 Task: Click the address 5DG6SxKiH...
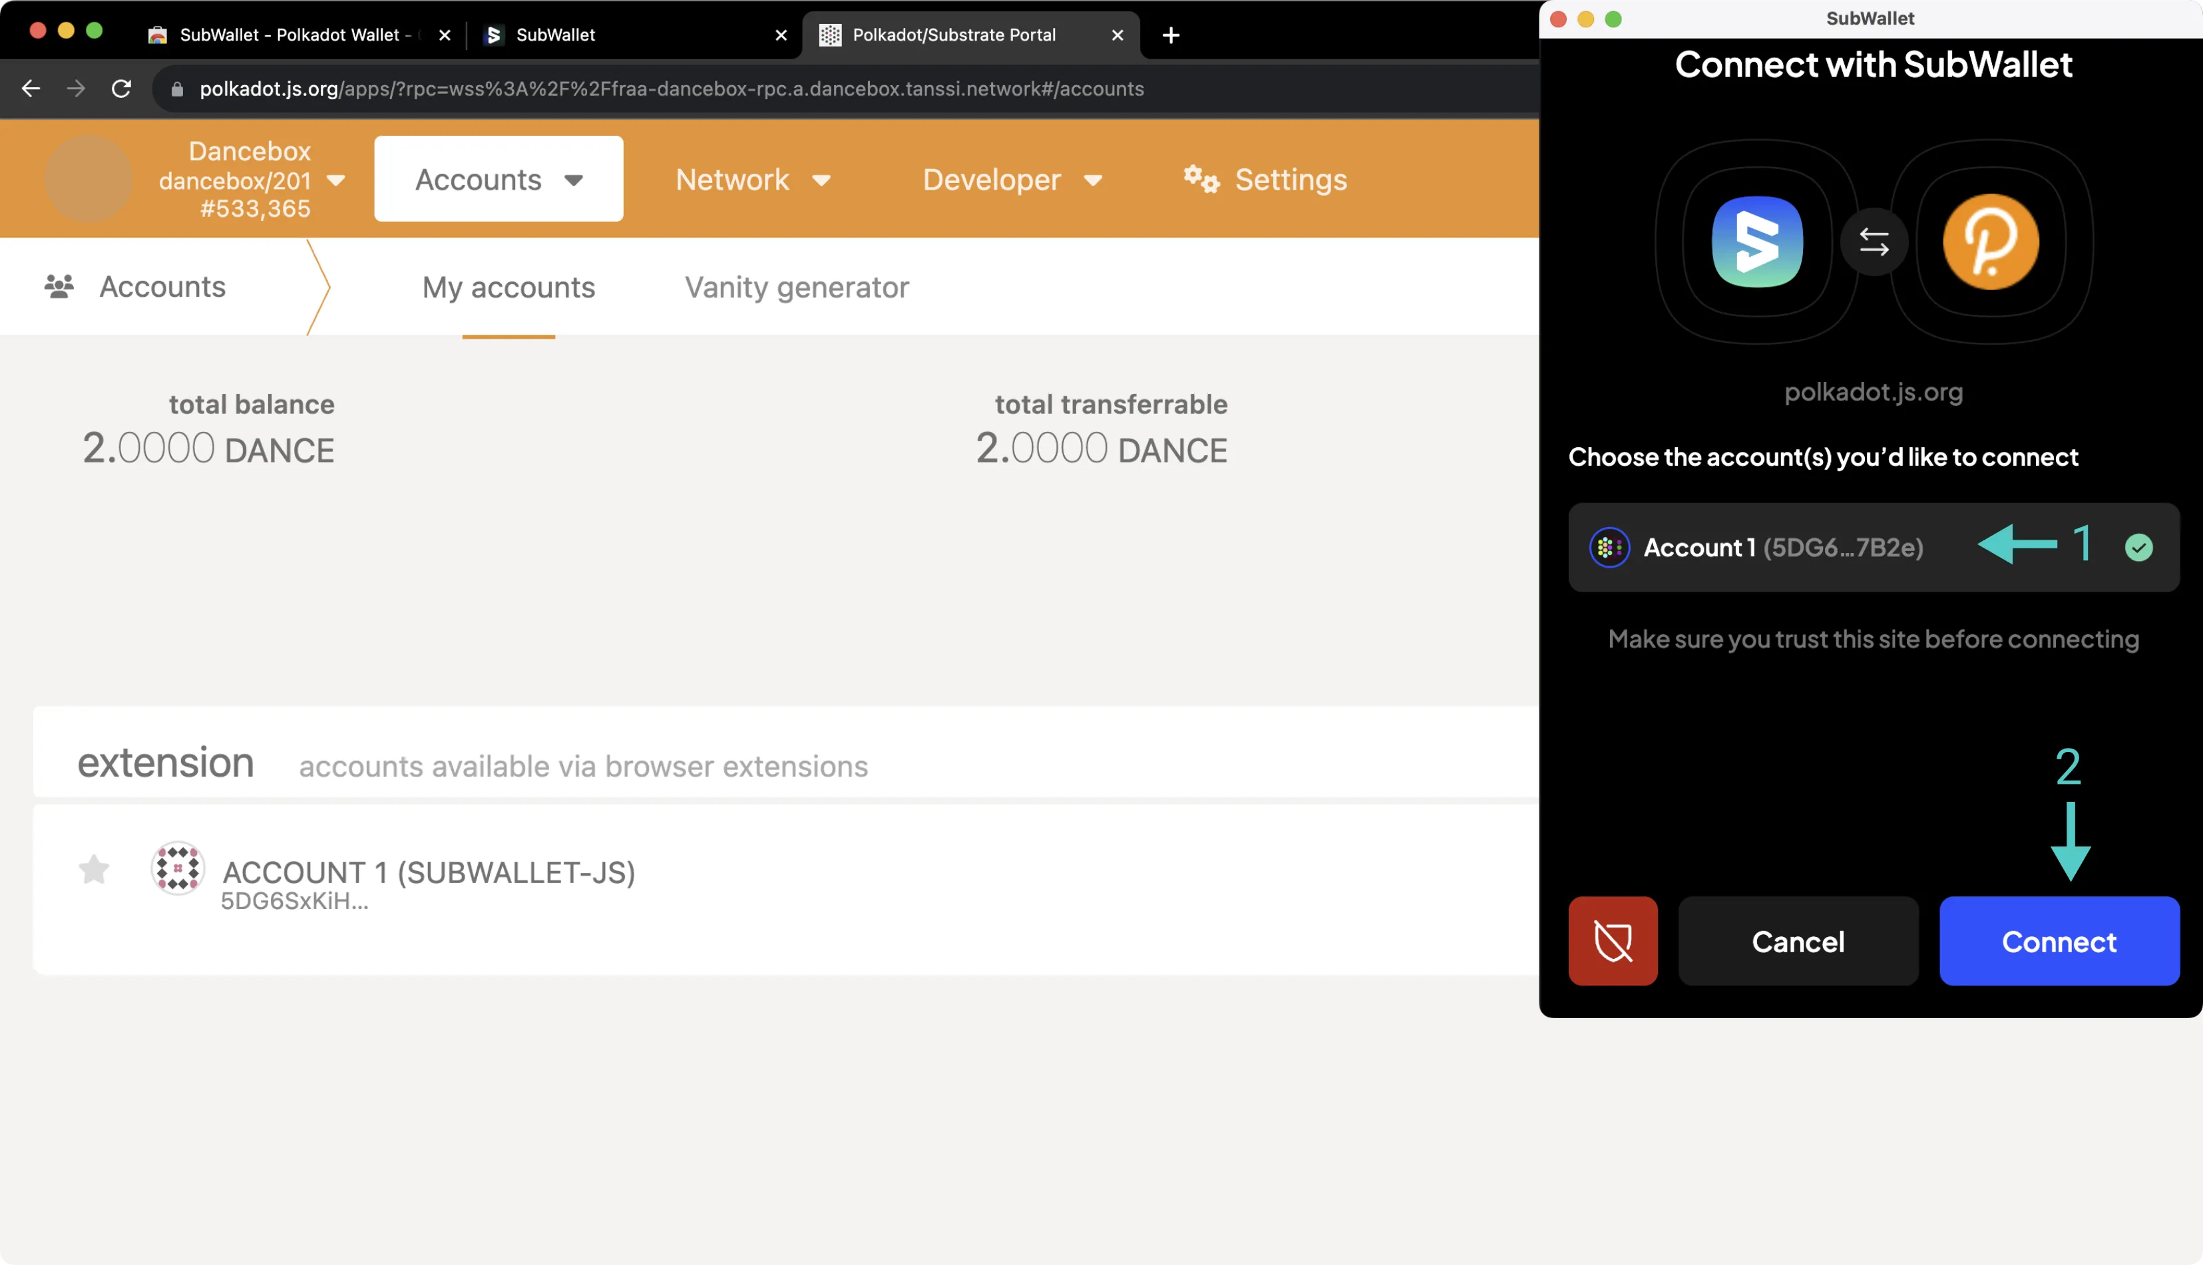click(294, 901)
